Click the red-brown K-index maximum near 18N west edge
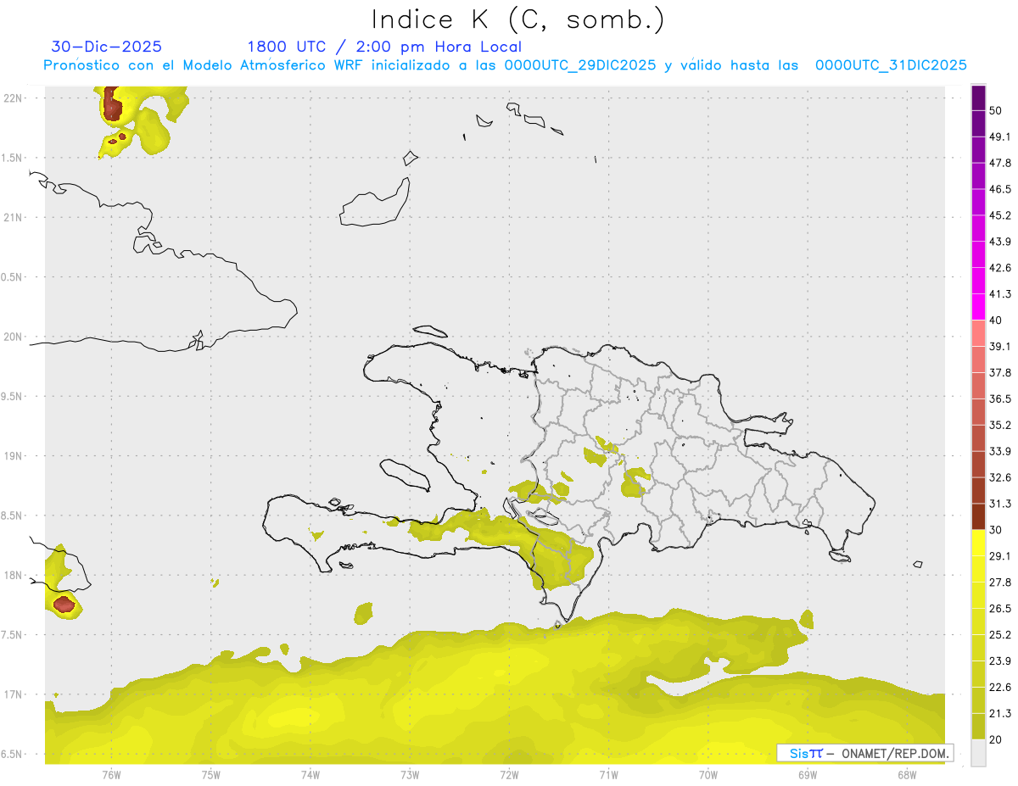This screenshot has width=1018, height=786. (64, 605)
